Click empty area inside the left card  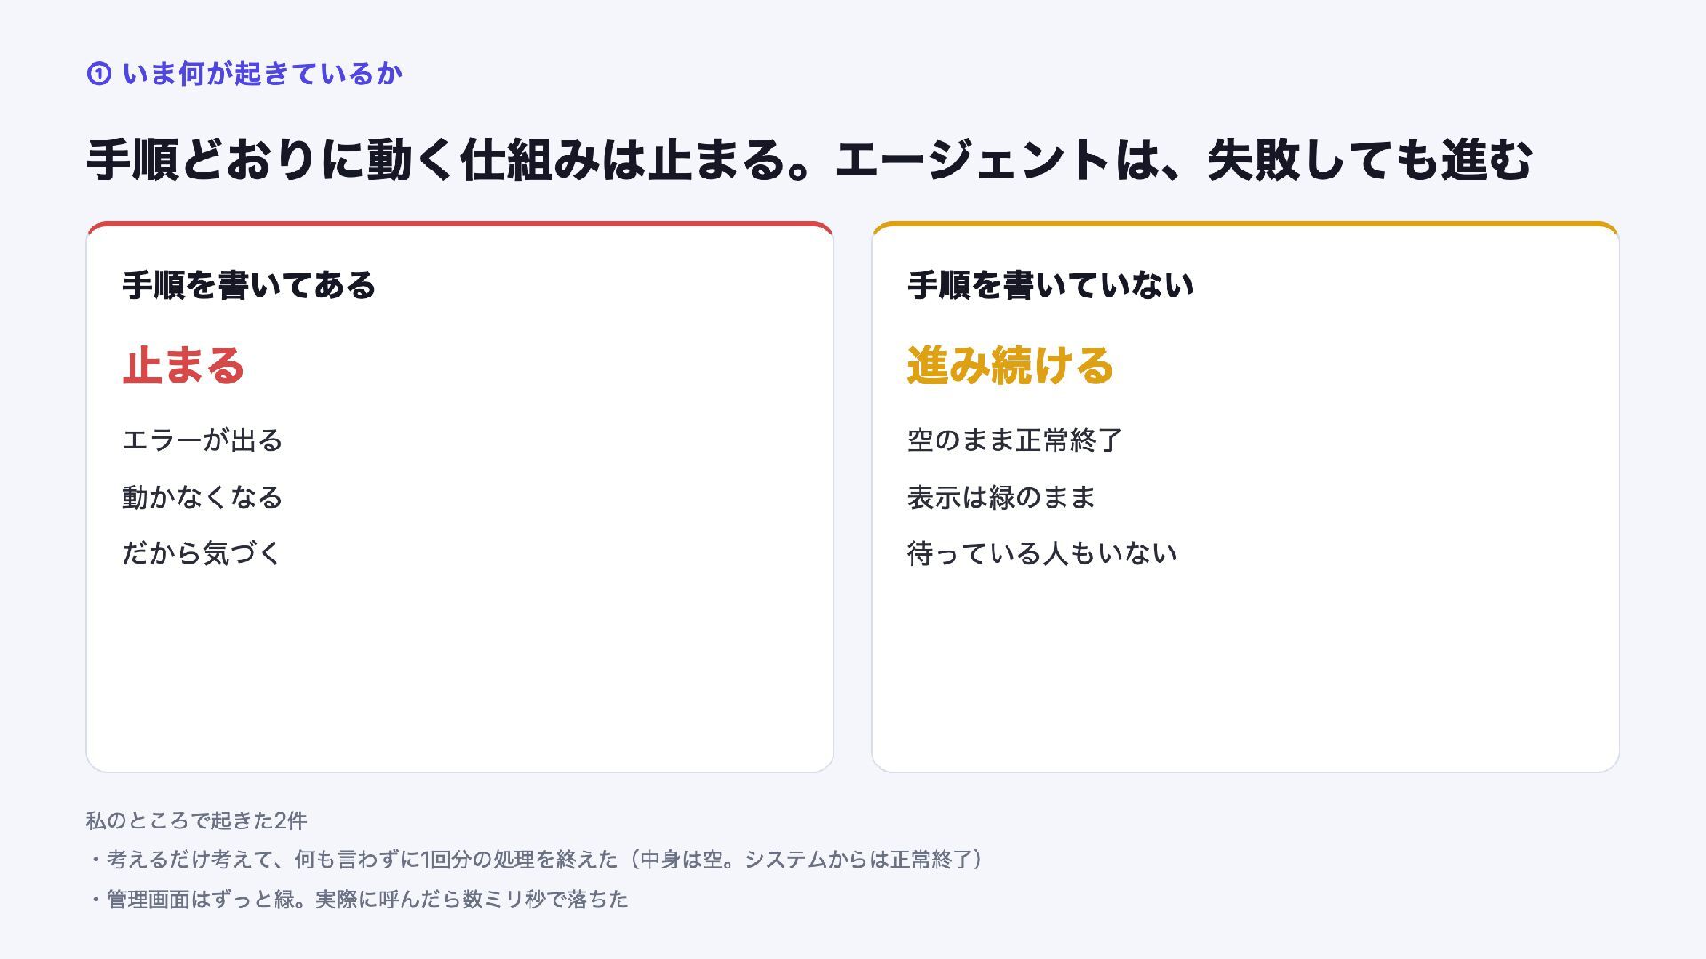click(459, 675)
